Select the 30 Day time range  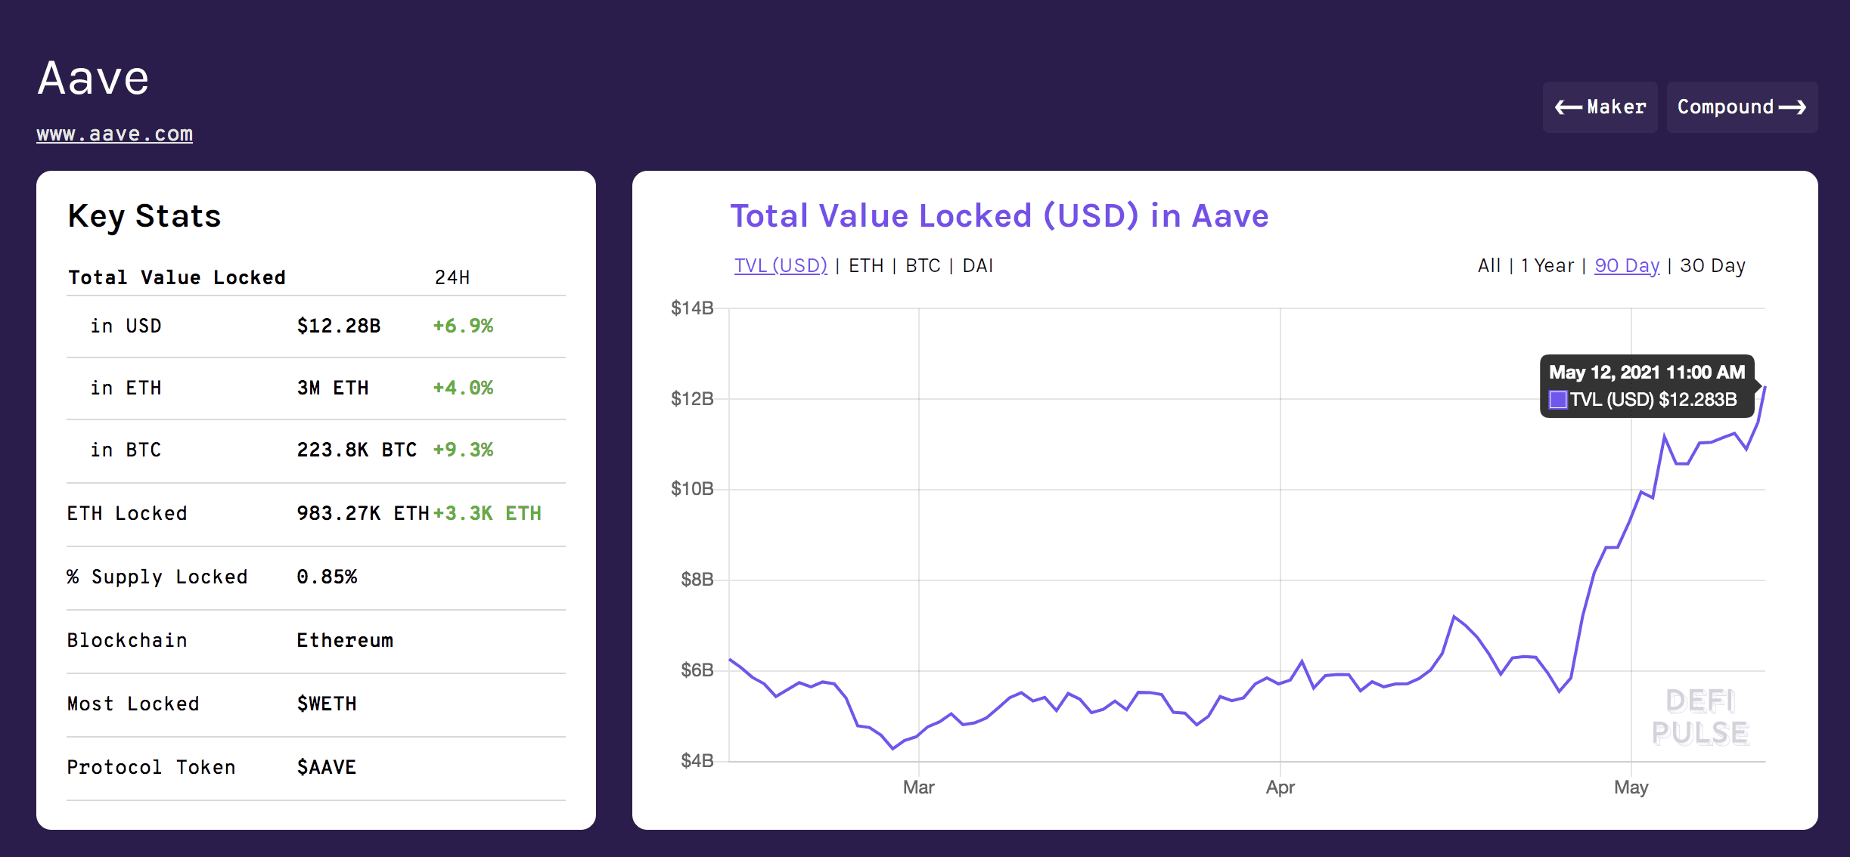pyautogui.click(x=1712, y=266)
